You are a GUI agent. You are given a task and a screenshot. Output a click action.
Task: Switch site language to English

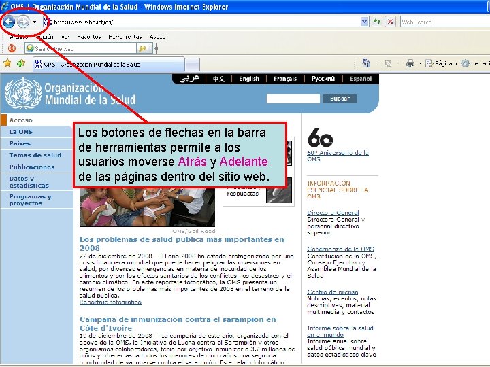point(249,79)
